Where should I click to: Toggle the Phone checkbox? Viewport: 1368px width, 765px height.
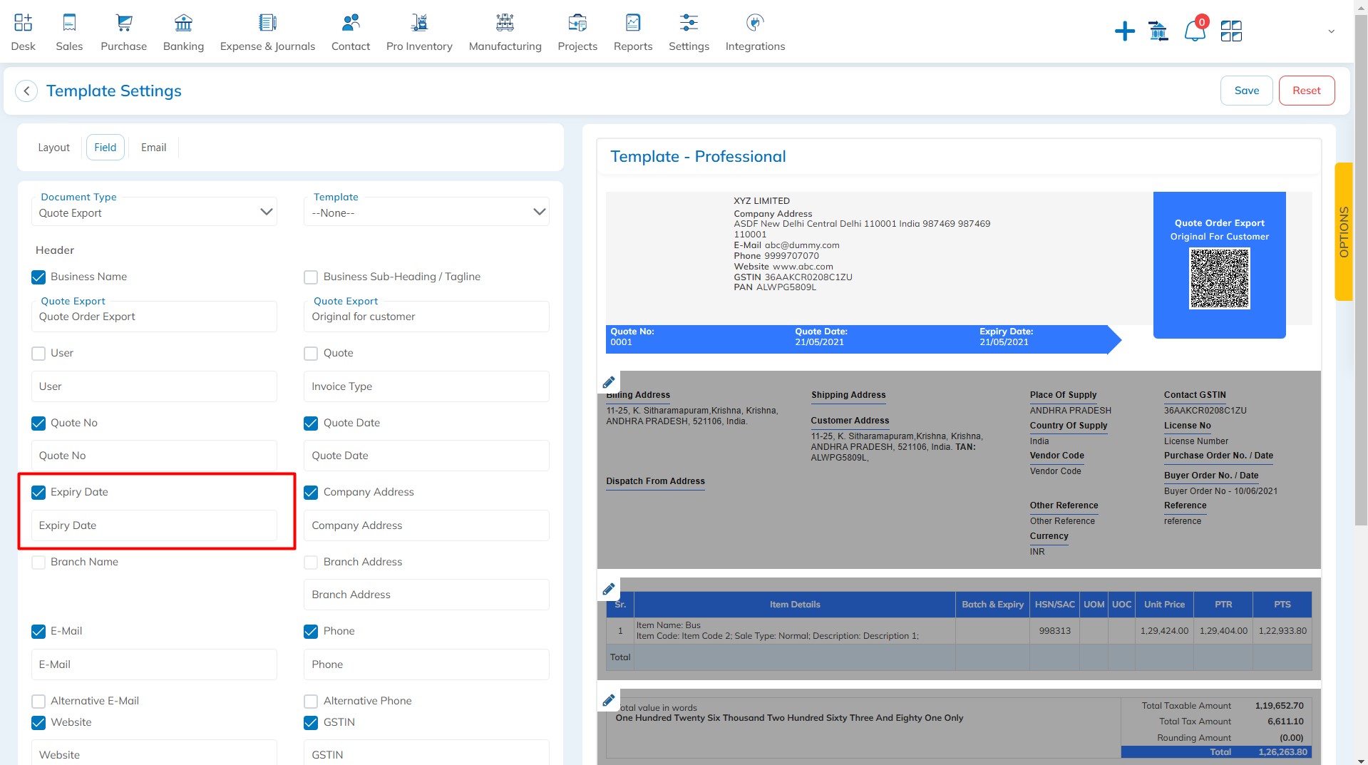[311, 632]
